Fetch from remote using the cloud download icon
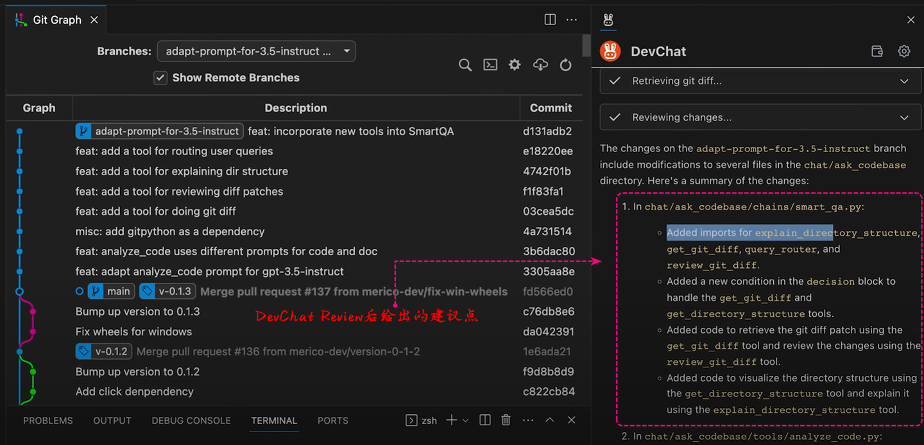This screenshot has height=445, width=924. [540, 65]
